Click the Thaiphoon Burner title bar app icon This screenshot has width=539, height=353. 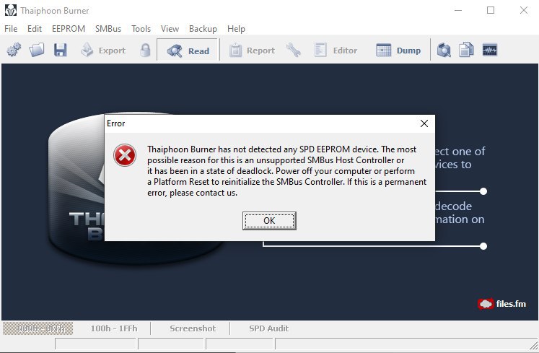[11, 10]
